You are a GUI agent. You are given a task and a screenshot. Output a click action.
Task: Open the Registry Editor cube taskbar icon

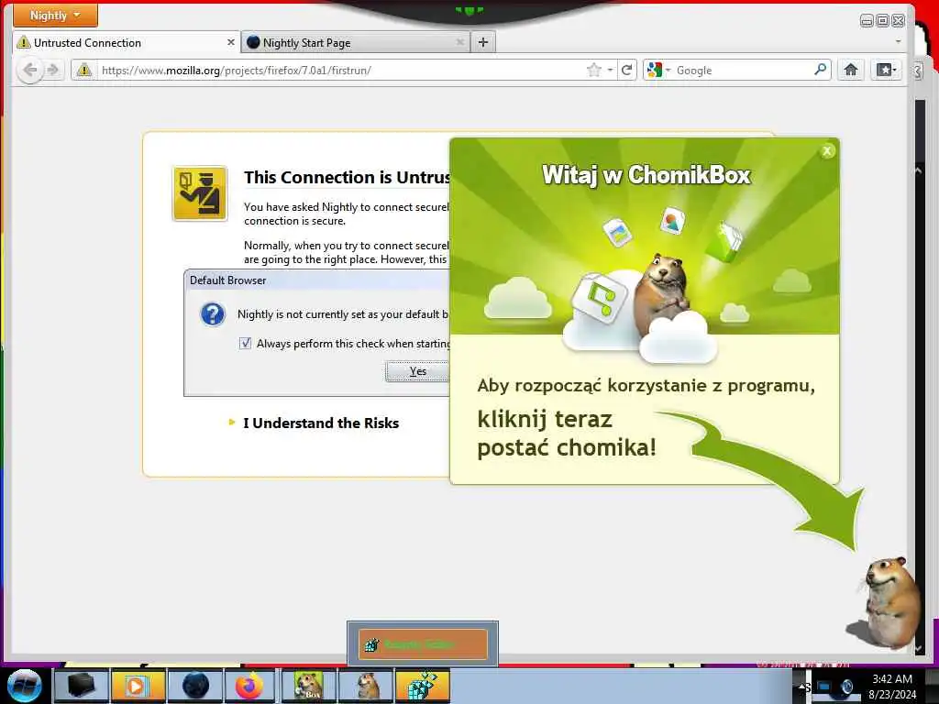pos(423,686)
